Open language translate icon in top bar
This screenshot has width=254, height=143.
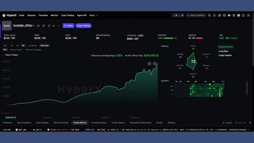point(210,15)
